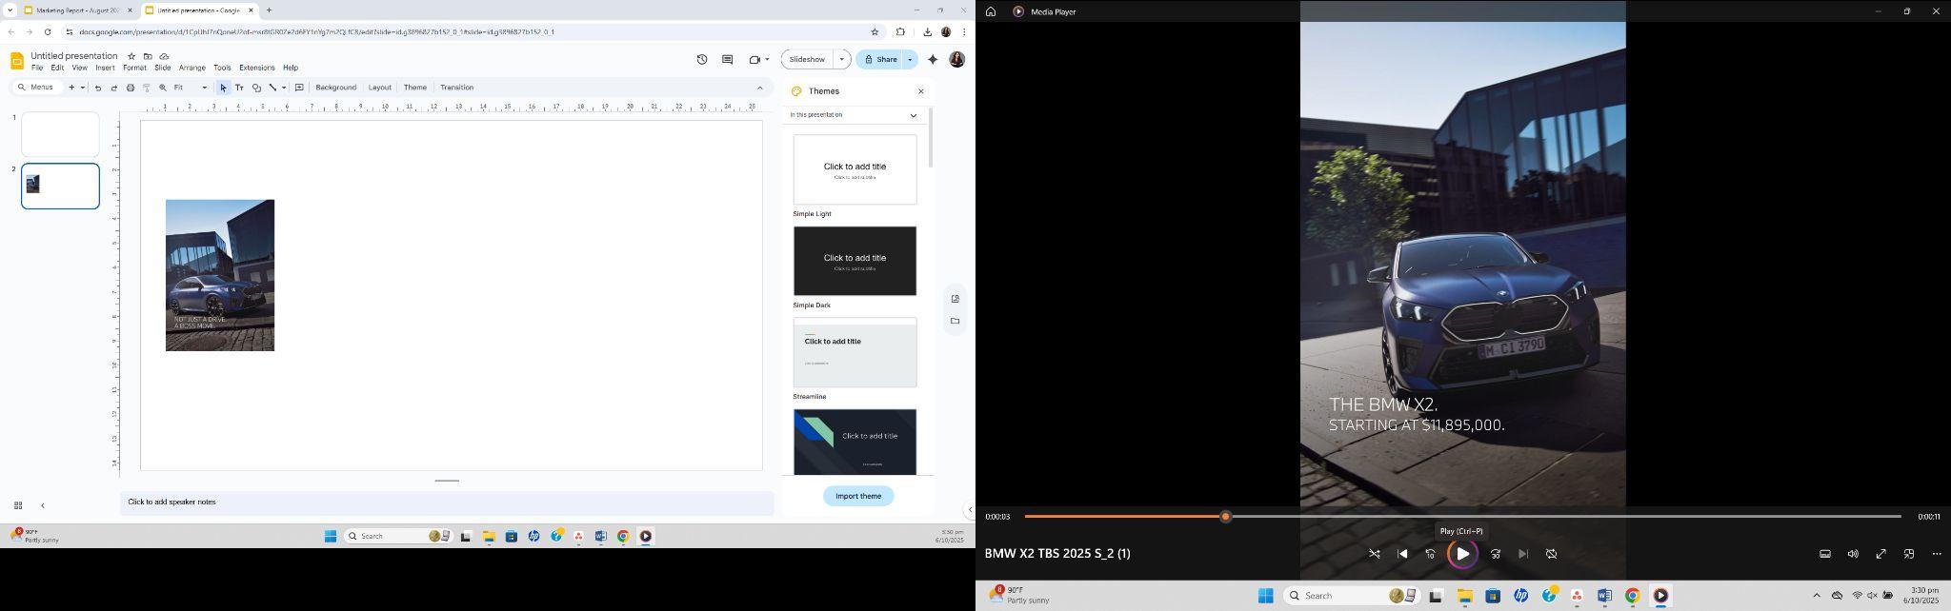Screen dimensions: 1951x611
Task: Open new slide layout dropdown arrow
Action: [83, 88]
